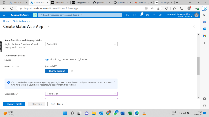Close the Create Static Web App blade
The height and width of the screenshot is (117, 209).
(194, 27)
